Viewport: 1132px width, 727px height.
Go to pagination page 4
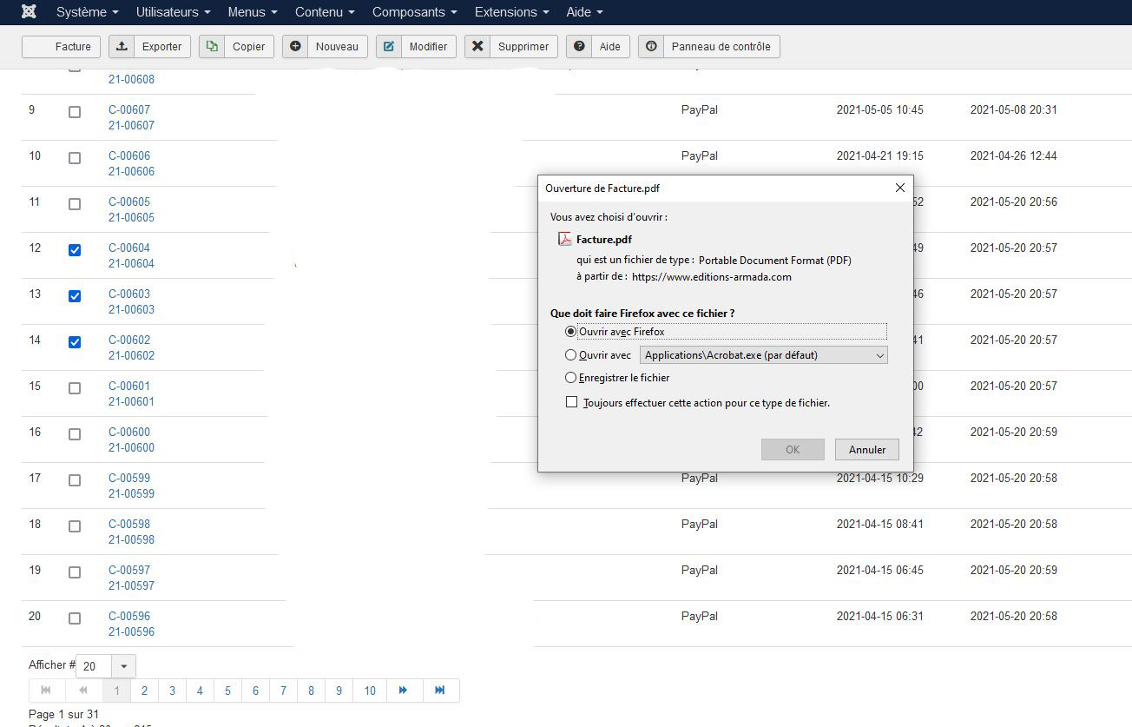pos(200,691)
